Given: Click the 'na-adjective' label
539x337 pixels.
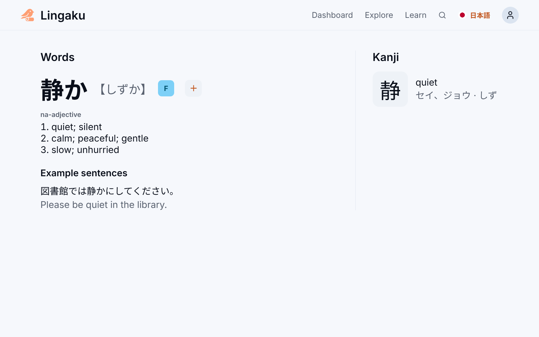Looking at the screenshot, I should pyautogui.click(x=61, y=115).
